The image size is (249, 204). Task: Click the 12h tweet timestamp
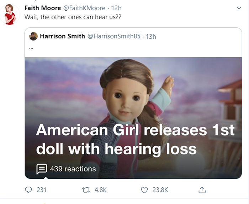(x=116, y=8)
